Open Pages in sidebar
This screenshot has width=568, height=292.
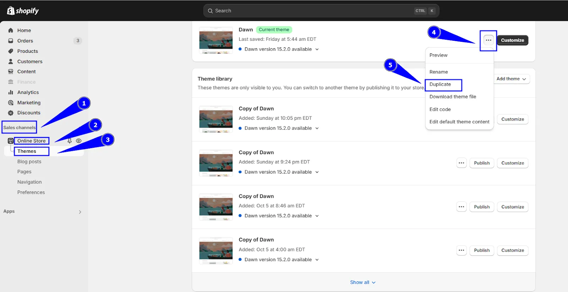(24, 172)
